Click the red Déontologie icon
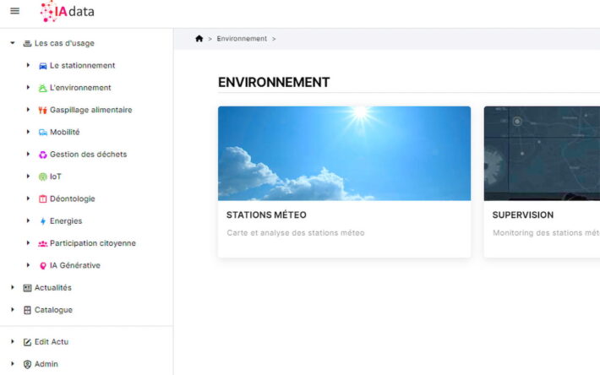600x375 pixels. tap(43, 198)
